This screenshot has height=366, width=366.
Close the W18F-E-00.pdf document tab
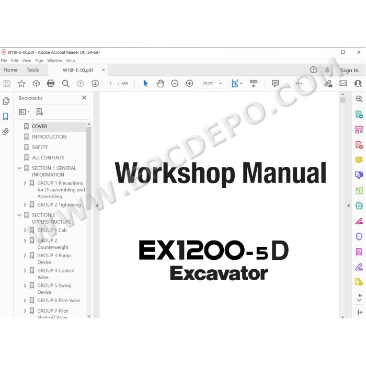(x=104, y=70)
